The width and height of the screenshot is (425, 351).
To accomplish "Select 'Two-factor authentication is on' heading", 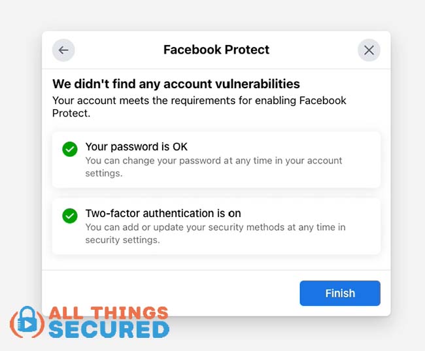I will pyautogui.click(x=163, y=213).
